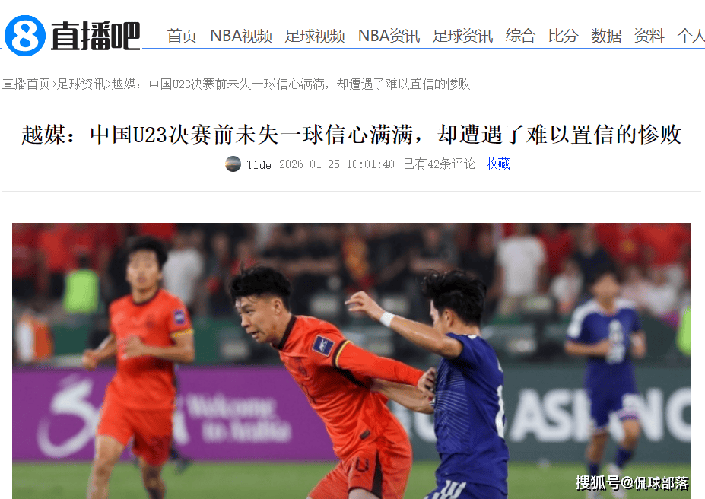Open 资料 navigation item
The height and width of the screenshot is (499, 705).
coord(649,36)
